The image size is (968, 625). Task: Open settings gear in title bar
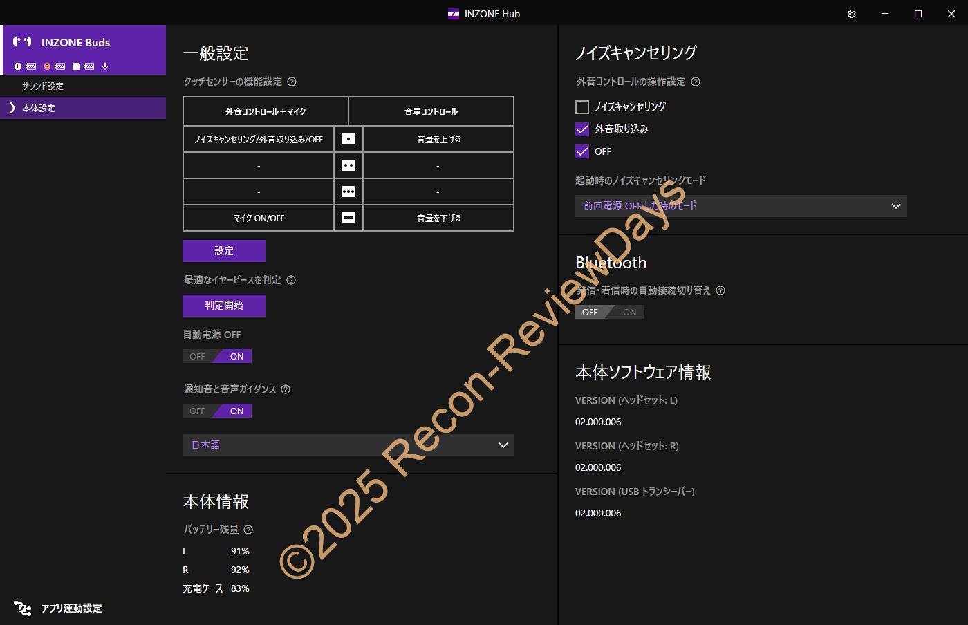pyautogui.click(x=852, y=14)
